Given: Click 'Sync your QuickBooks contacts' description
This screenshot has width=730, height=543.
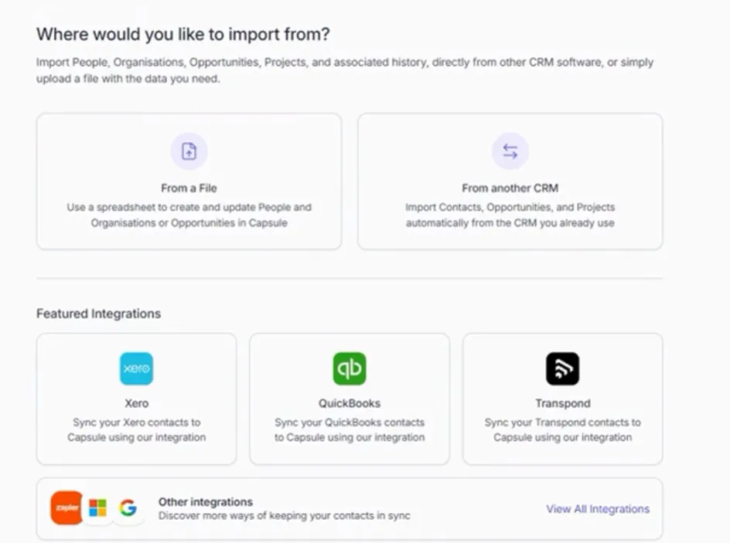Looking at the screenshot, I should coord(350,429).
